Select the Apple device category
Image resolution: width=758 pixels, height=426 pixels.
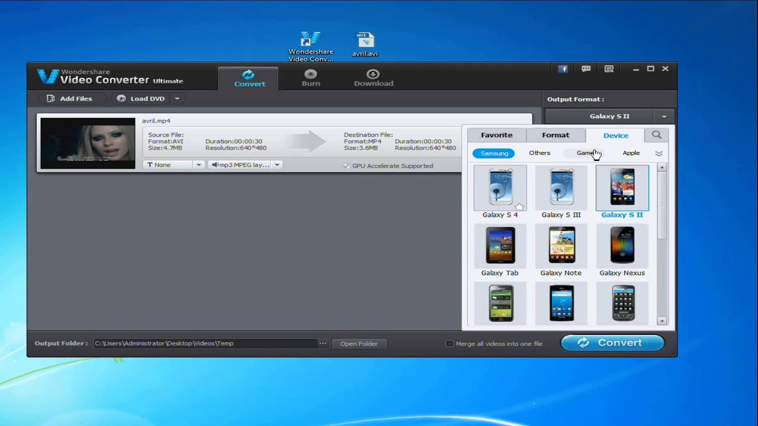(x=631, y=153)
